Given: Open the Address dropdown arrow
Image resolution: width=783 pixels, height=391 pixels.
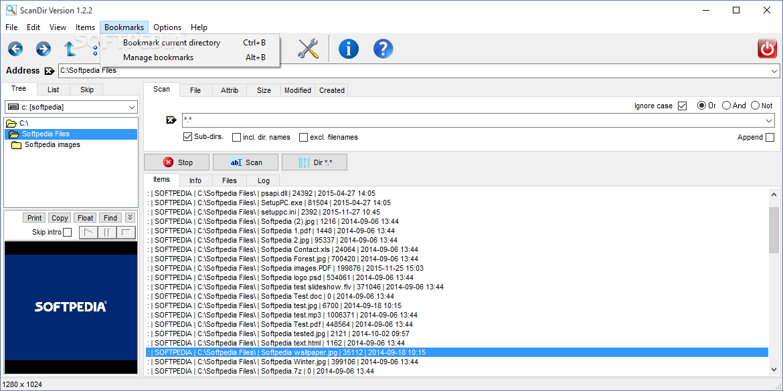Looking at the screenshot, I should [x=774, y=71].
